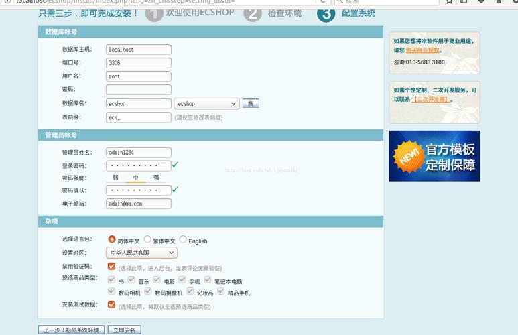Click the green checkmark beside 登录密码
This screenshot has width=518, height=335.
point(175,165)
